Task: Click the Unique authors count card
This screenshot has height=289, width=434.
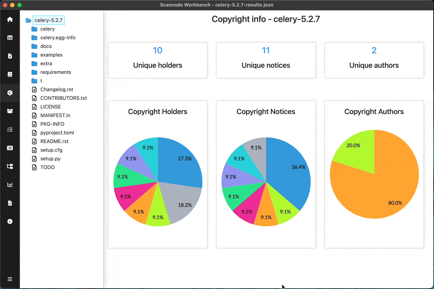Action: 374,60
